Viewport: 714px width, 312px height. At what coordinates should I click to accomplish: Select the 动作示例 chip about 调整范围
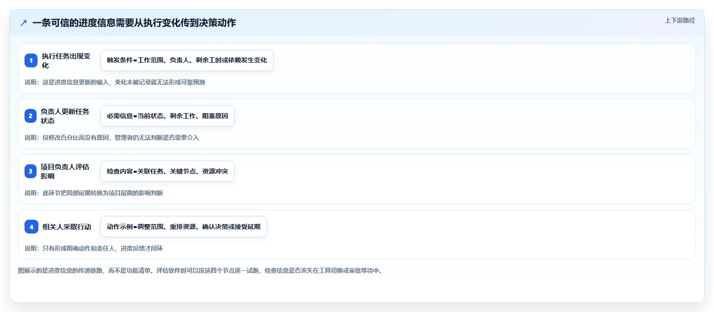coord(184,227)
